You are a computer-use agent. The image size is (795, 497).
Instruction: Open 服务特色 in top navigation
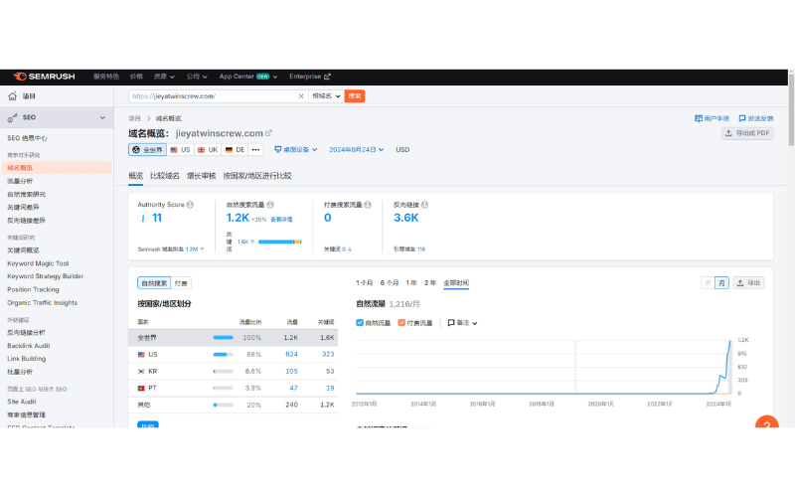tap(106, 77)
